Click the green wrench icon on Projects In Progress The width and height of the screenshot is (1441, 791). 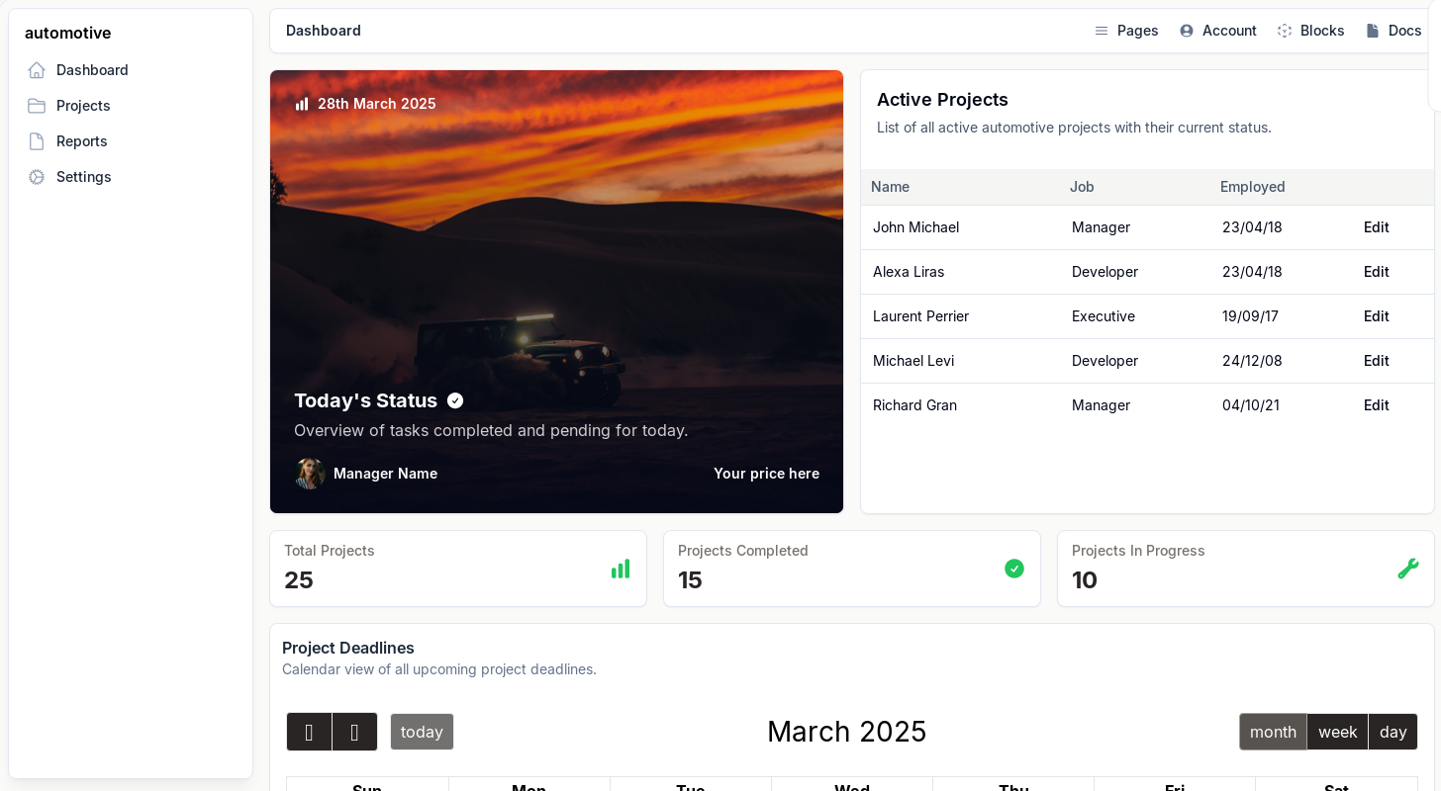point(1407,569)
